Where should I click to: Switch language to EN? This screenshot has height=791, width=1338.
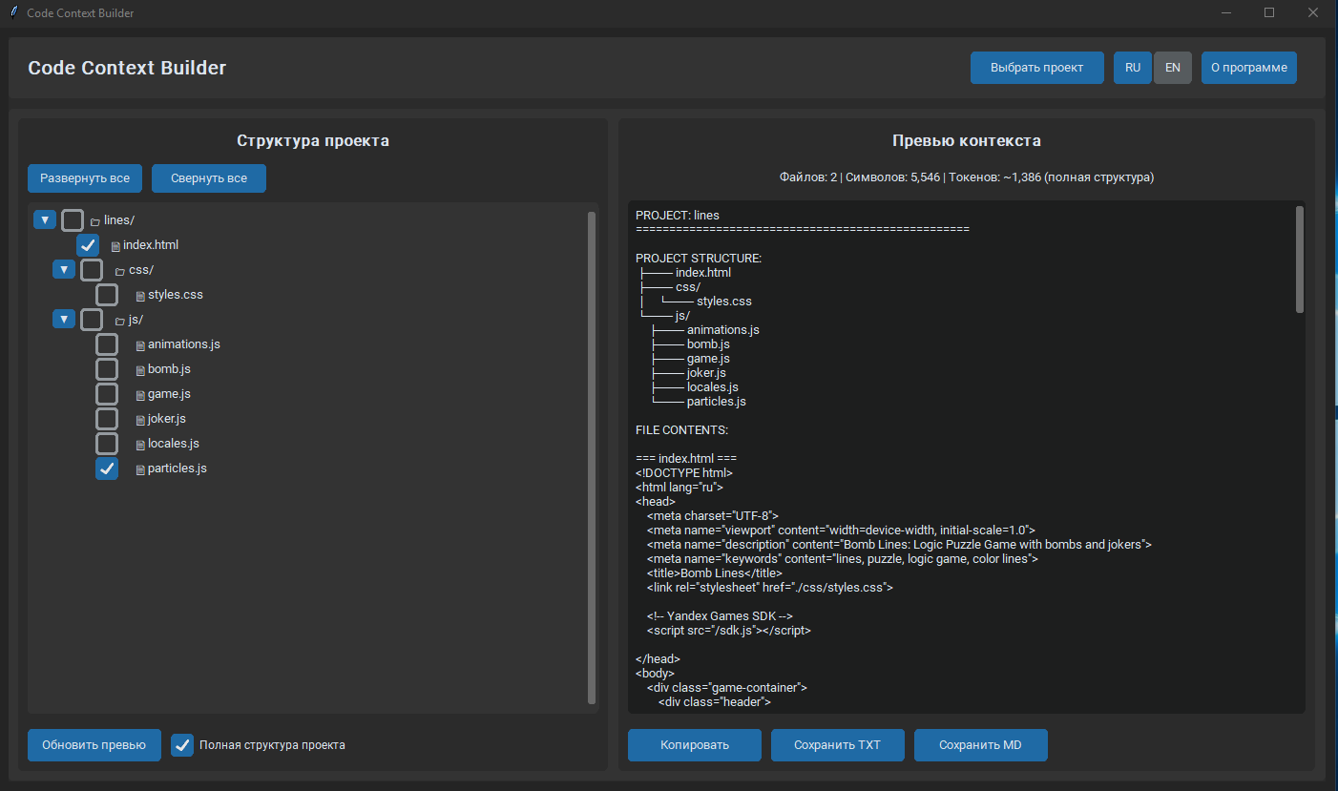[1173, 68]
